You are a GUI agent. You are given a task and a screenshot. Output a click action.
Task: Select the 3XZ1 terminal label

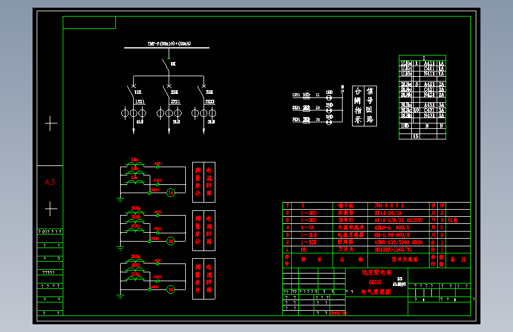click(210, 102)
